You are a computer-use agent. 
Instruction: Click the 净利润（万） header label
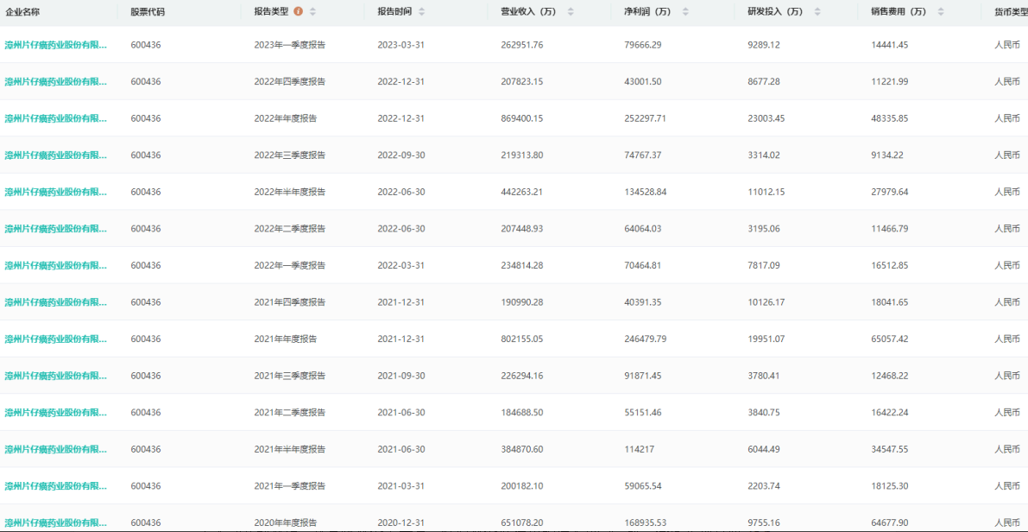point(650,12)
